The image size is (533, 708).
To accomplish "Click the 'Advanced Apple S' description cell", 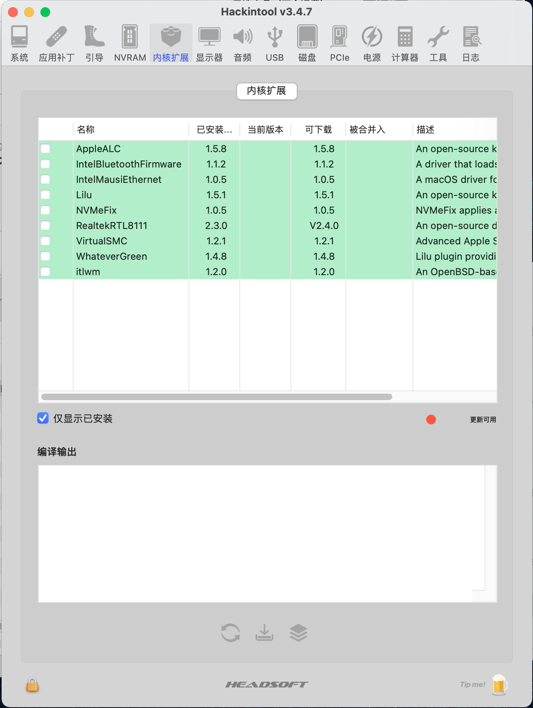I will tap(455, 241).
